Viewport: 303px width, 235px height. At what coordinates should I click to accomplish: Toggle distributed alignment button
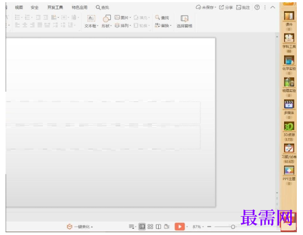[47, 25]
